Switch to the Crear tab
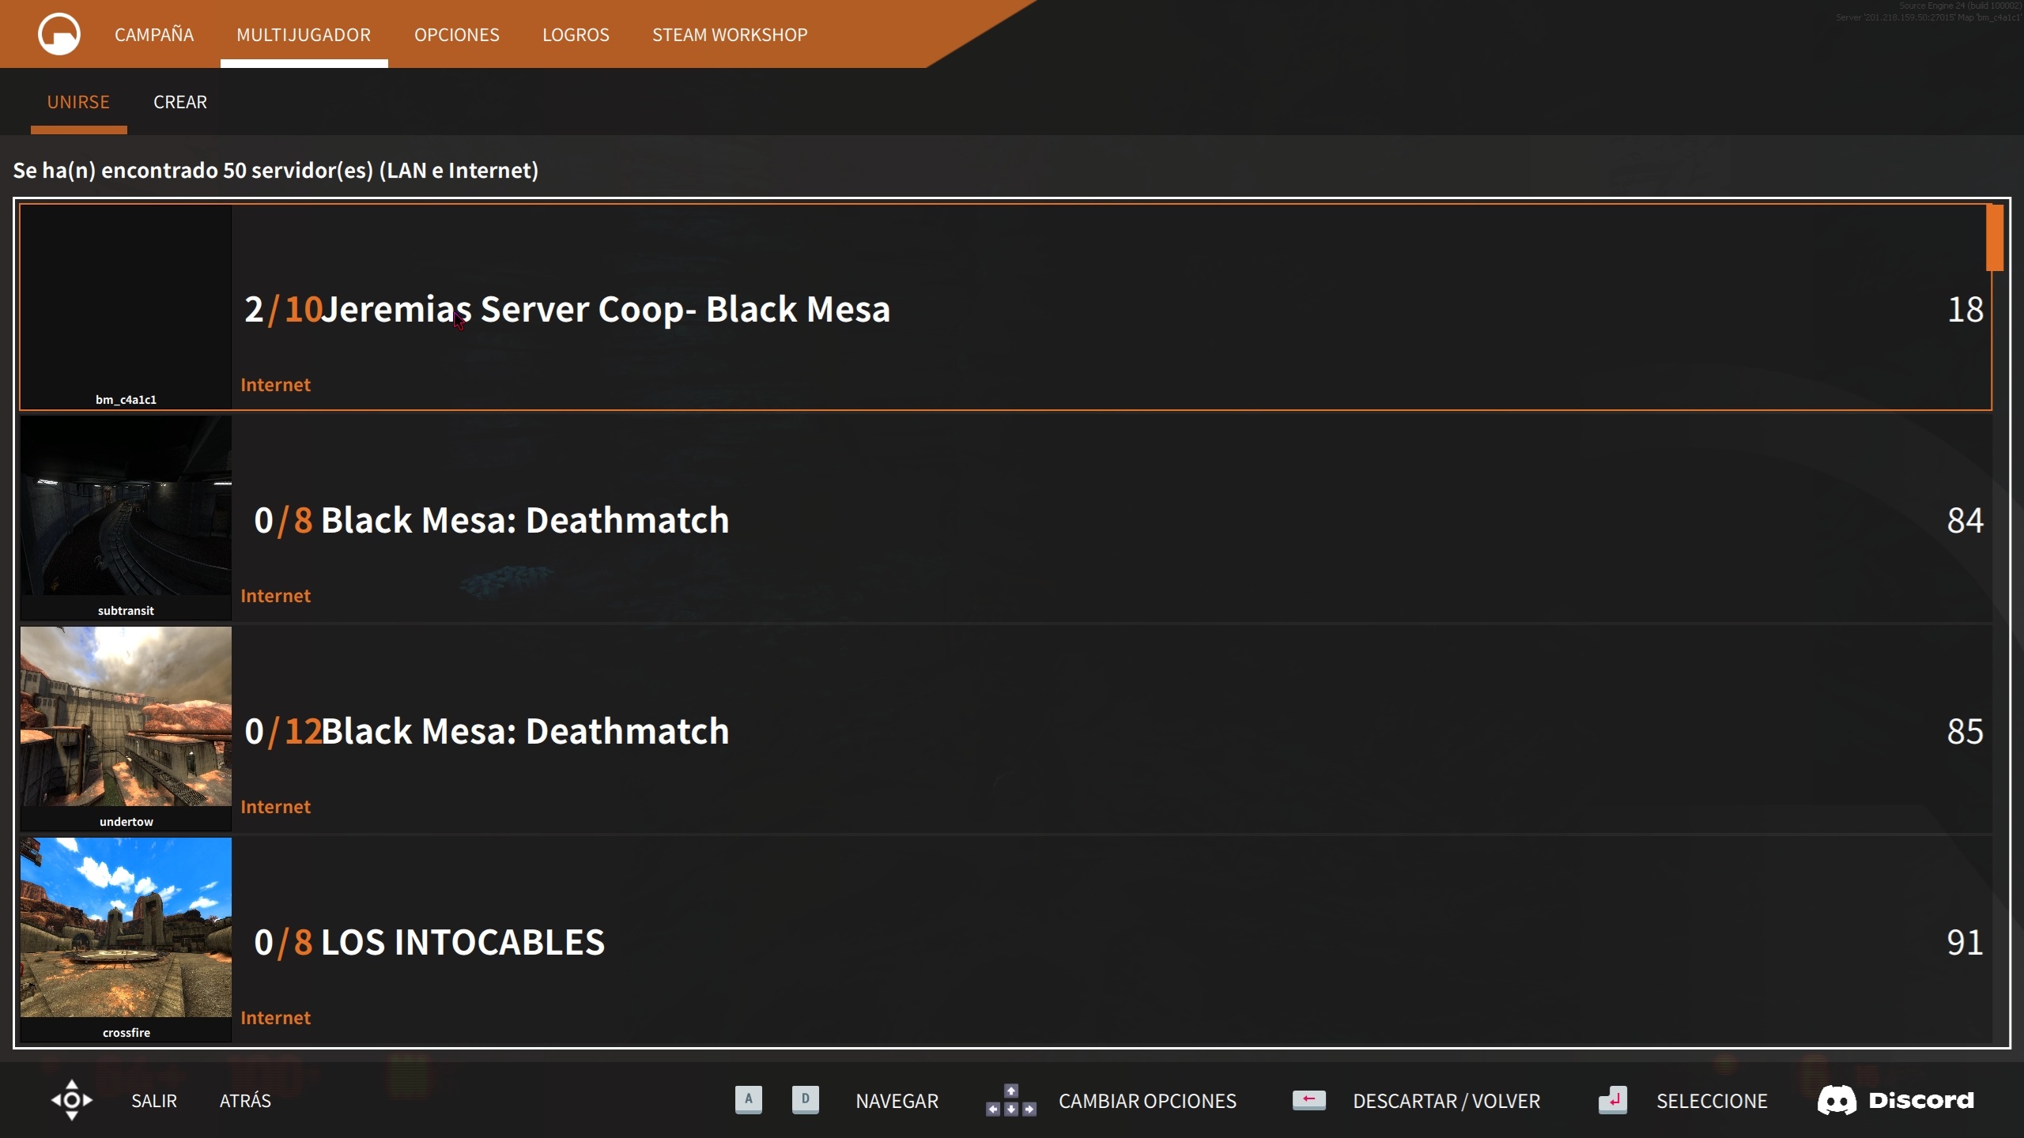Image resolution: width=2024 pixels, height=1138 pixels. point(180,102)
